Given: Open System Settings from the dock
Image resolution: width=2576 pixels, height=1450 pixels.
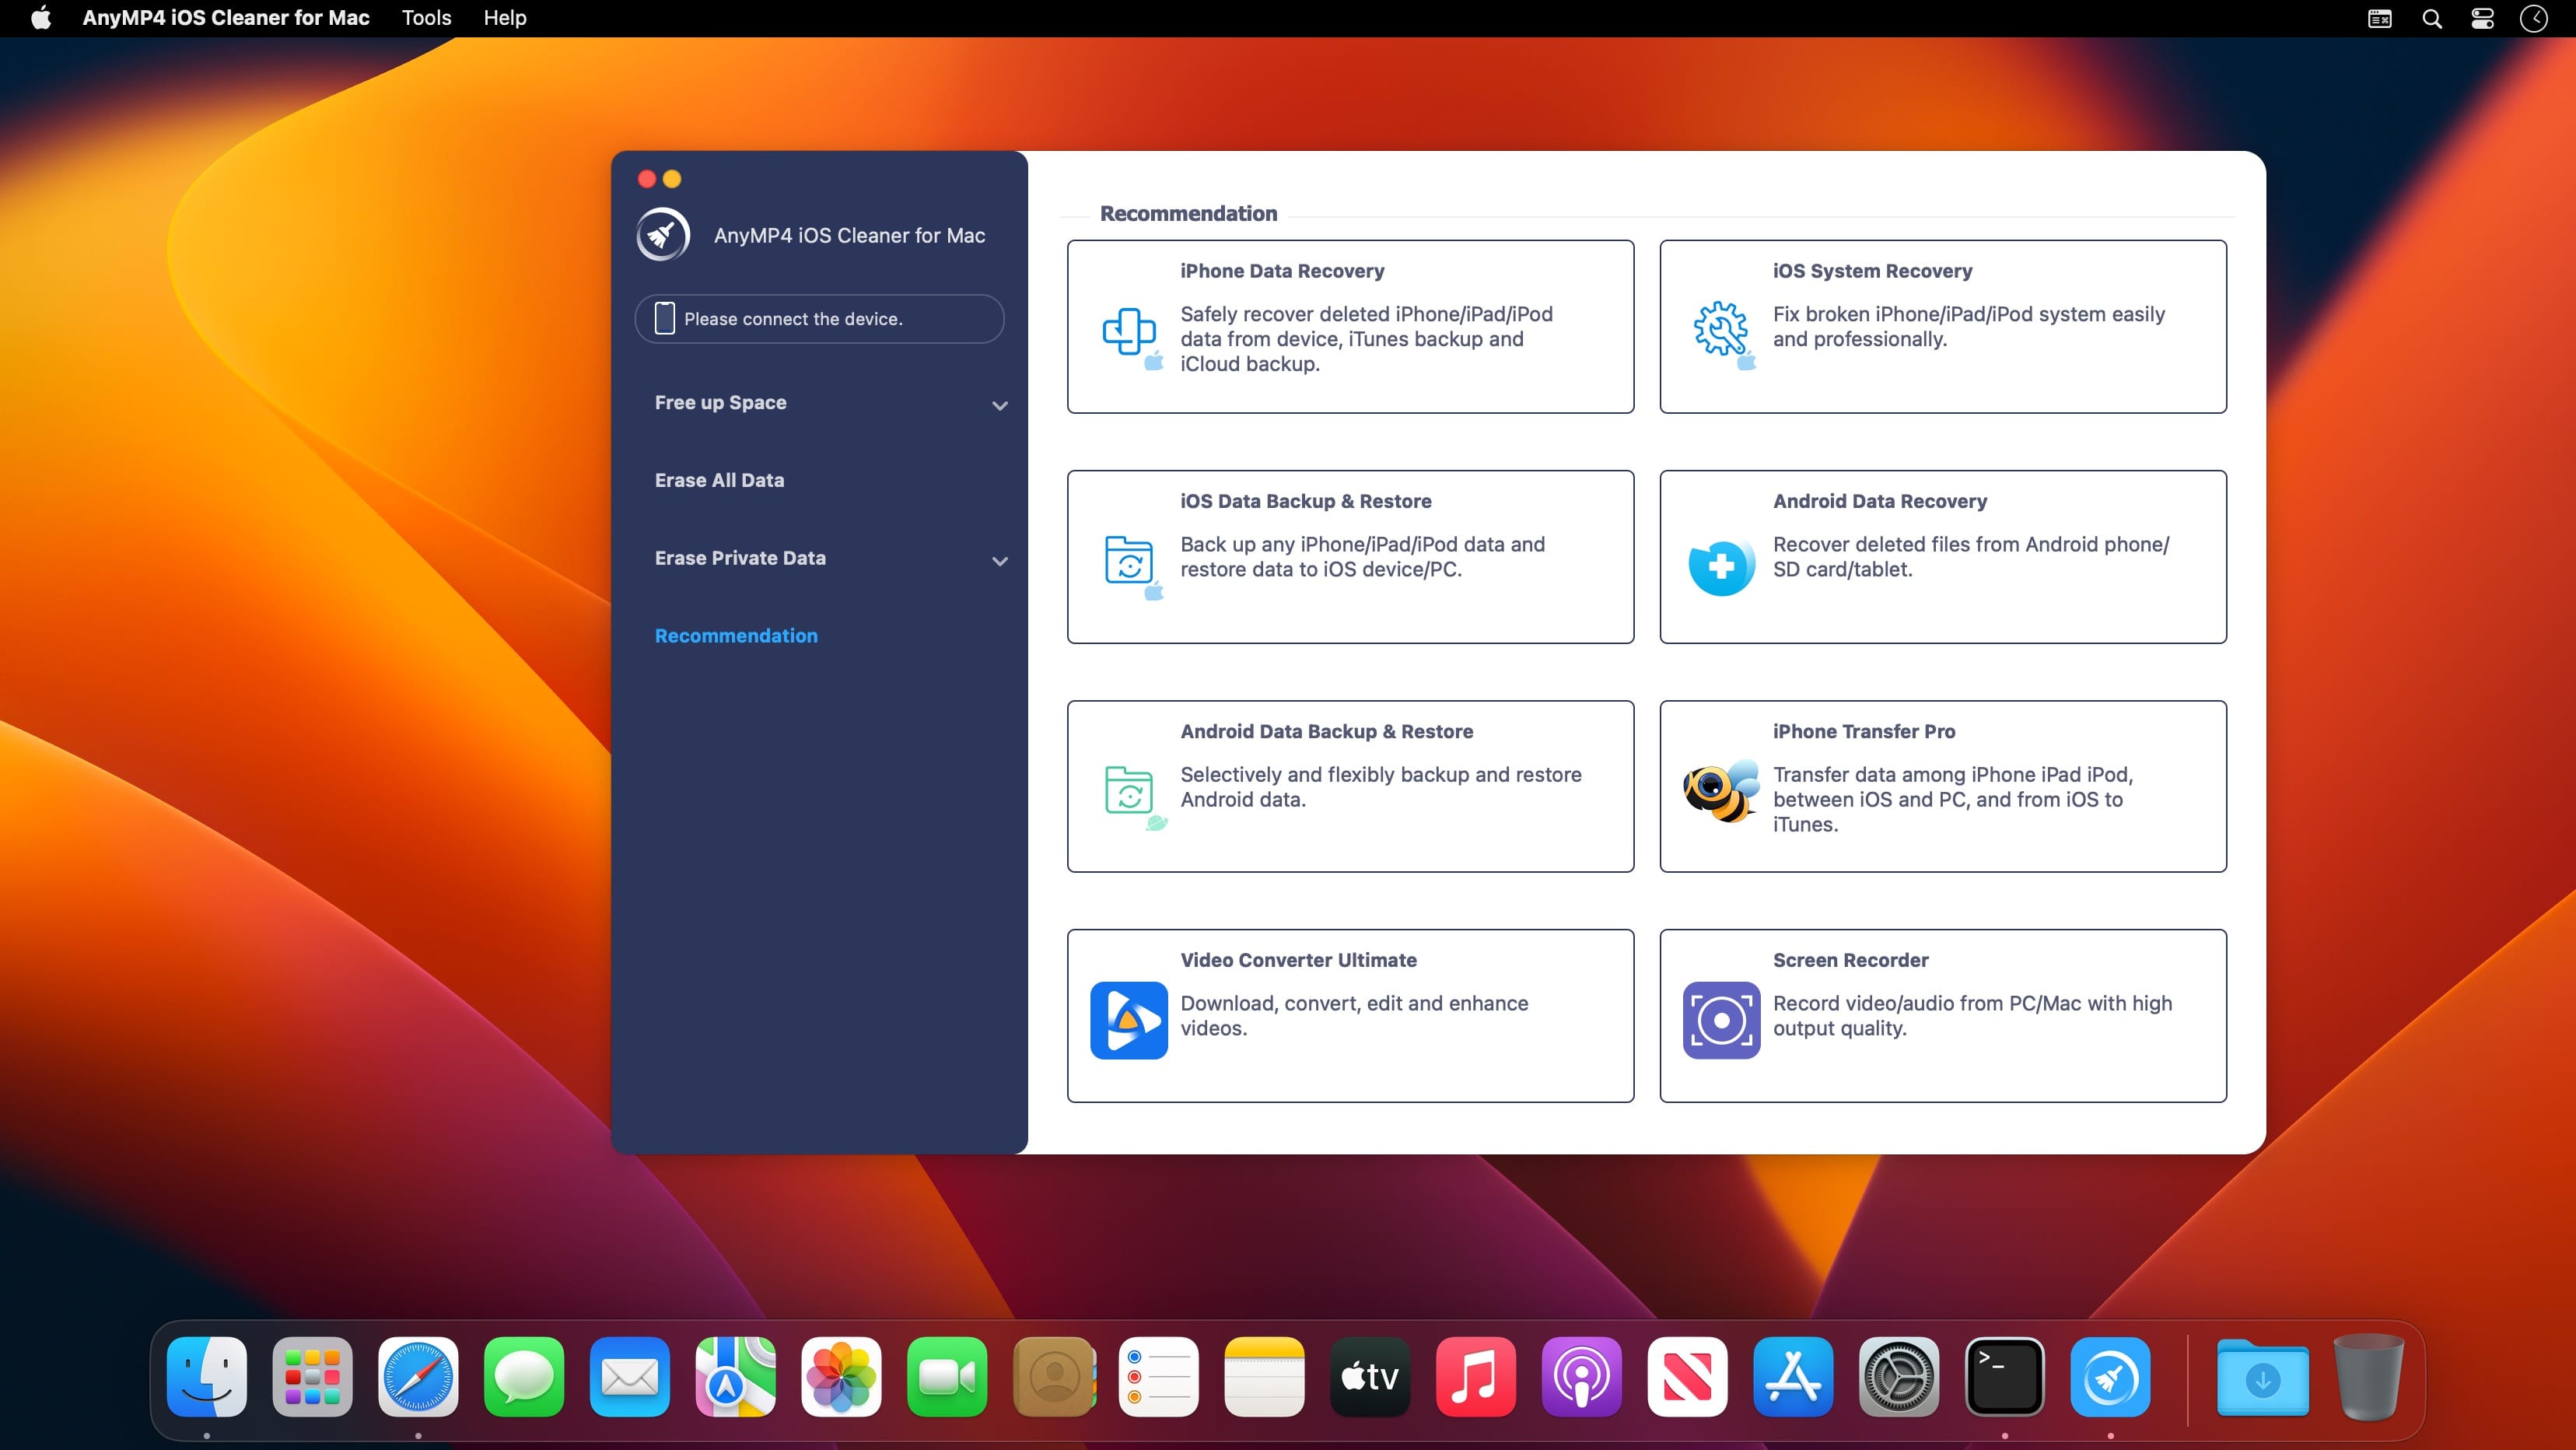Looking at the screenshot, I should point(1899,1377).
